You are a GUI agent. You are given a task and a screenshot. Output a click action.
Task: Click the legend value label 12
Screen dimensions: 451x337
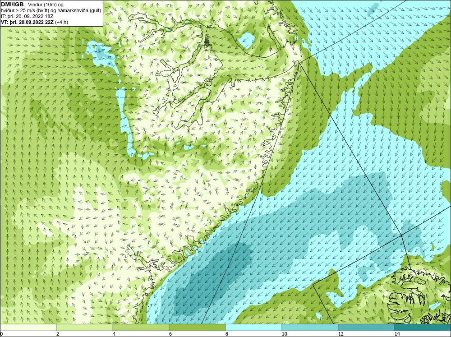coord(341,334)
